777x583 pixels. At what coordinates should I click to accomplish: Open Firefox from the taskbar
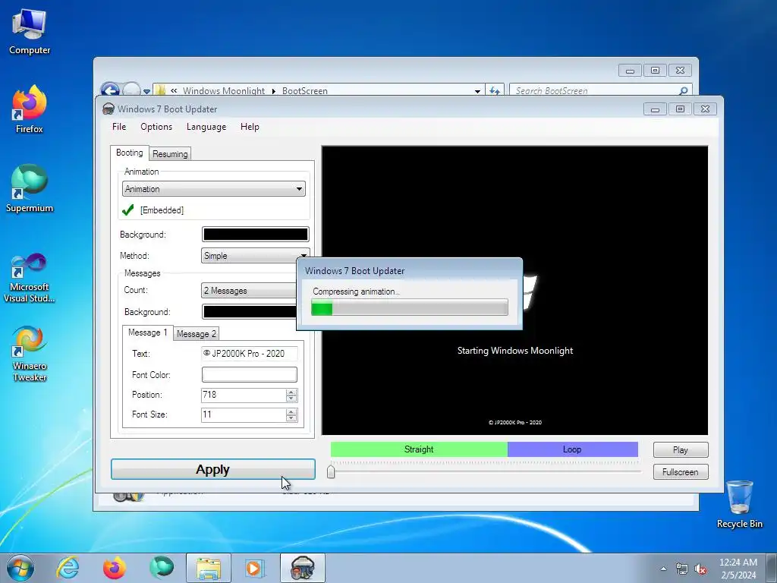pyautogui.click(x=115, y=568)
